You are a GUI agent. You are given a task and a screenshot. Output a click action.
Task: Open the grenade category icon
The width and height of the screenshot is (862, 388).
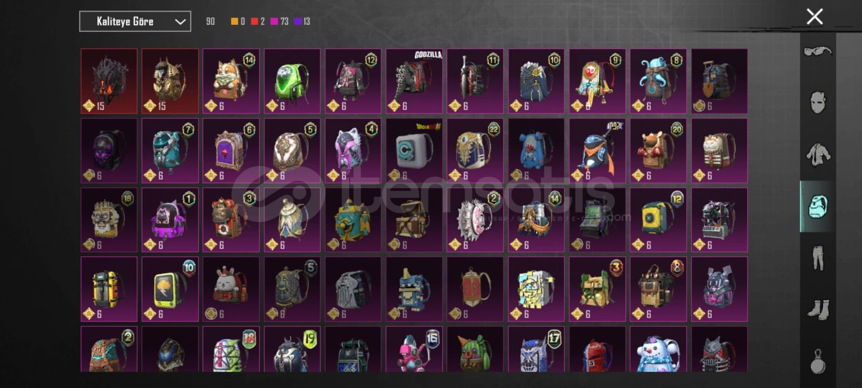click(x=818, y=361)
